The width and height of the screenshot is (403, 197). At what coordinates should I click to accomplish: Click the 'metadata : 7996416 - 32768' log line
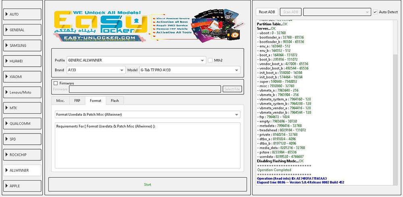pos(279,126)
